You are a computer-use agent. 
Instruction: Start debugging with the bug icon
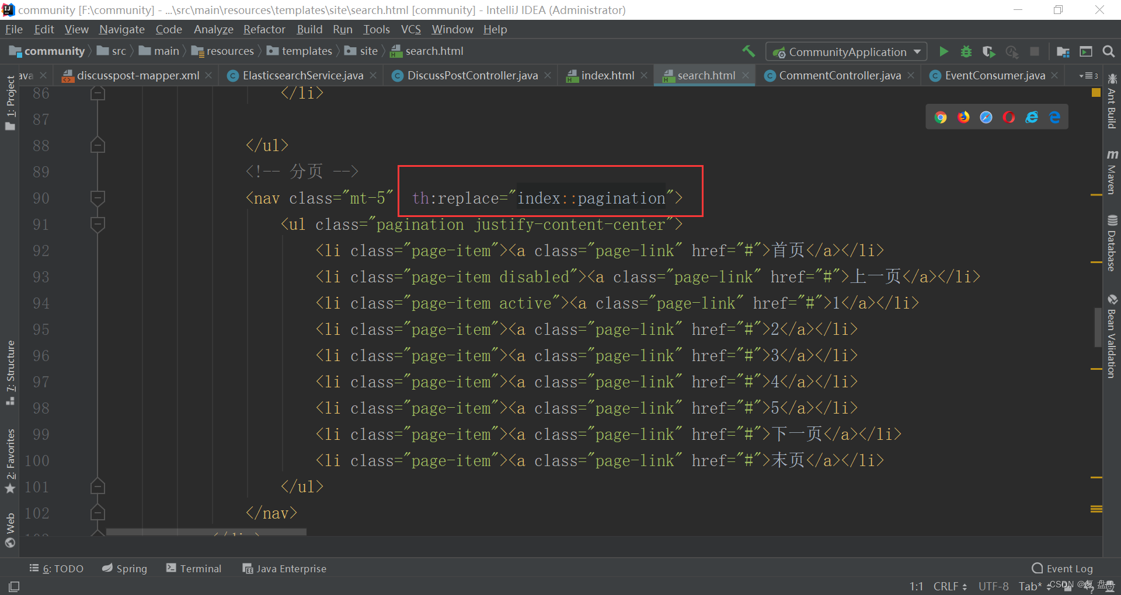tap(966, 51)
